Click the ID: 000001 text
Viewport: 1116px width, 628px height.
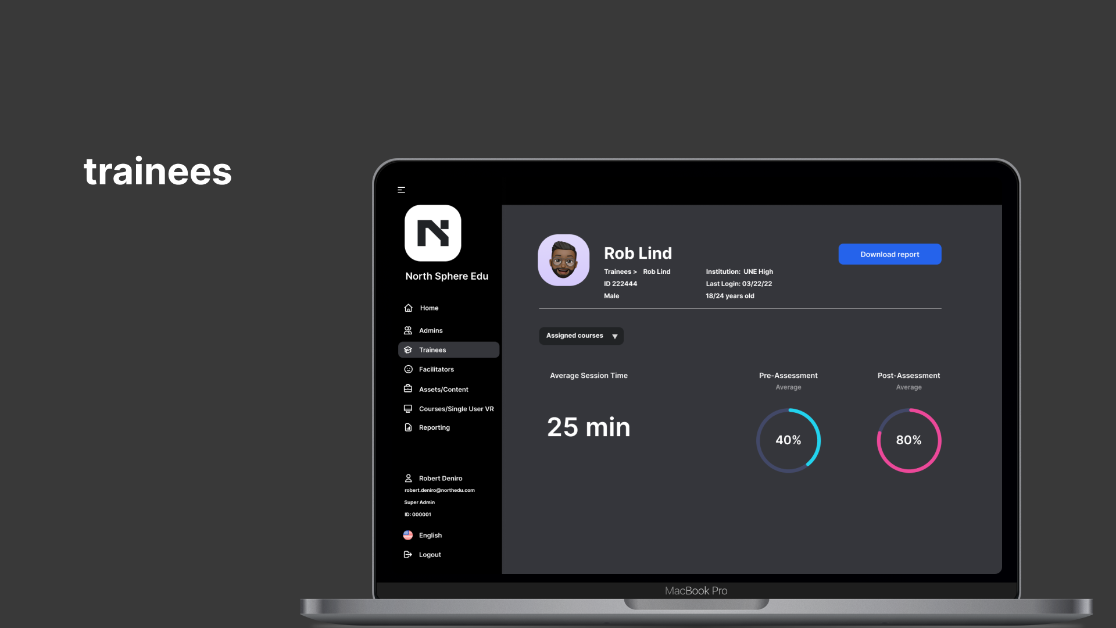coord(418,515)
